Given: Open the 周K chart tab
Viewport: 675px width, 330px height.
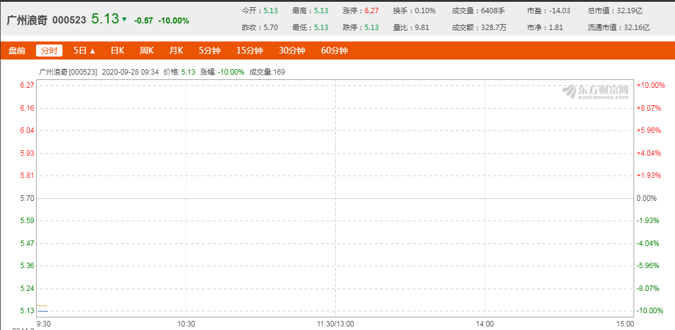Looking at the screenshot, I should click(147, 51).
